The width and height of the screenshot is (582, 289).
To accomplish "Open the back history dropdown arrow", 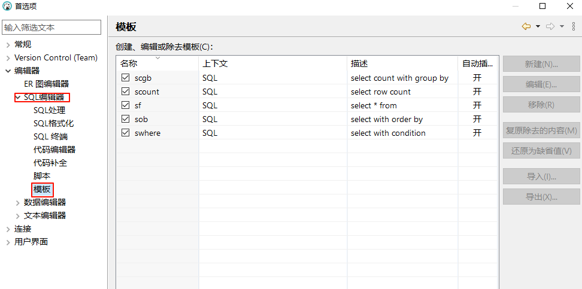I will pyautogui.click(x=538, y=26).
